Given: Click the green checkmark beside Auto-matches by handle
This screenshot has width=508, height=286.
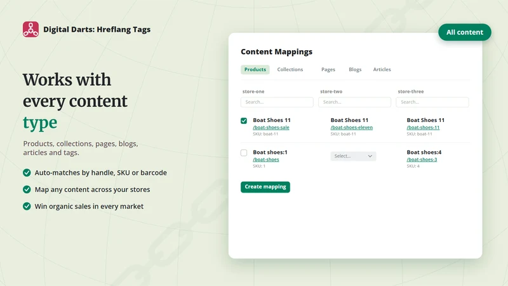Looking at the screenshot, I should (x=27, y=172).
